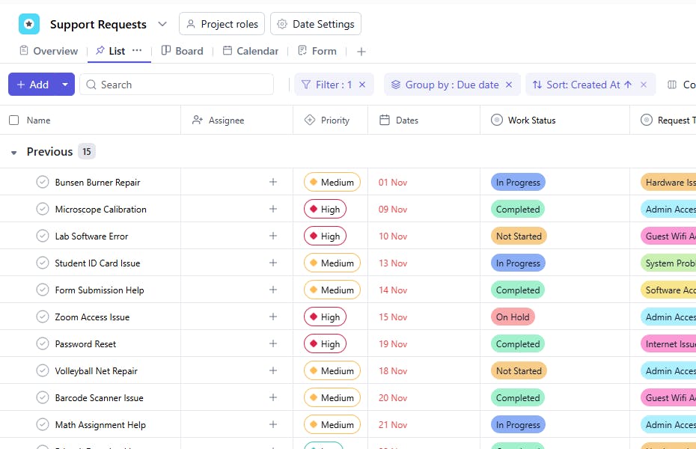The image size is (696, 449).
Task: Toggle the select-all checkbox beside Name
Action: point(14,120)
